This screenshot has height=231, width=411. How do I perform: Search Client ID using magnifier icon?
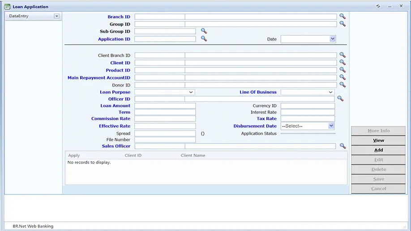[x=342, y=62]
